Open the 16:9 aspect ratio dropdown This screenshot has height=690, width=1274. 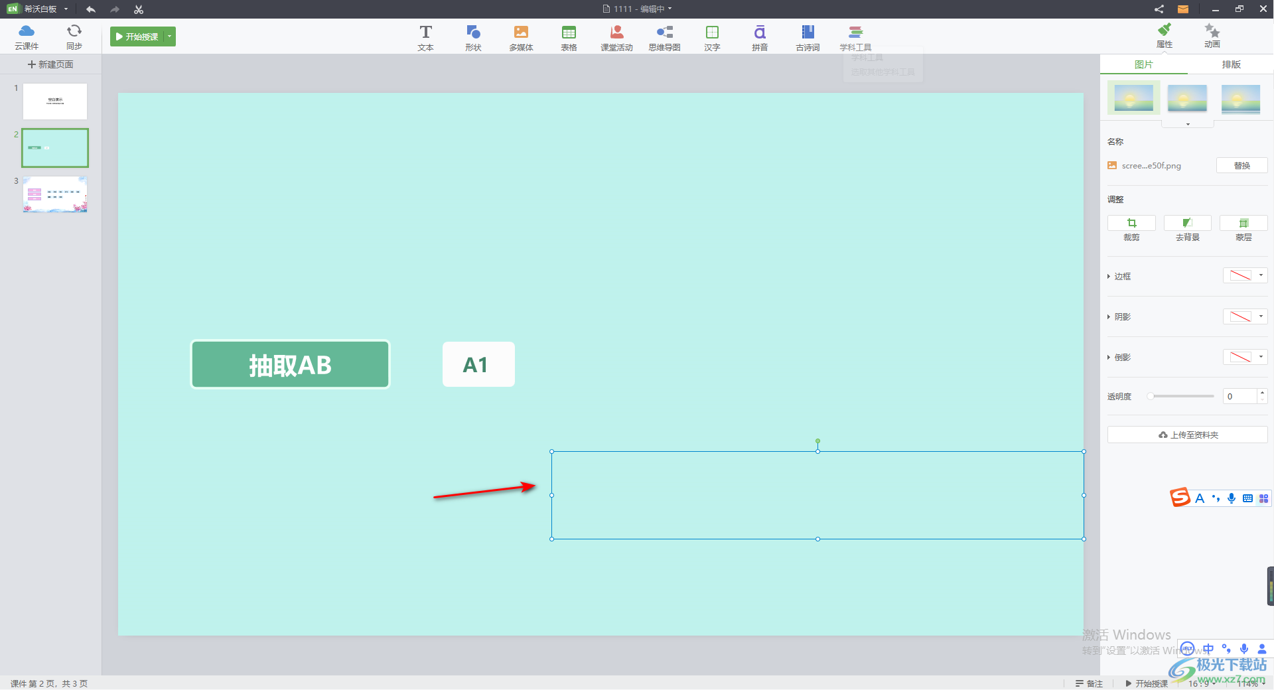[x=1202, y=683]
